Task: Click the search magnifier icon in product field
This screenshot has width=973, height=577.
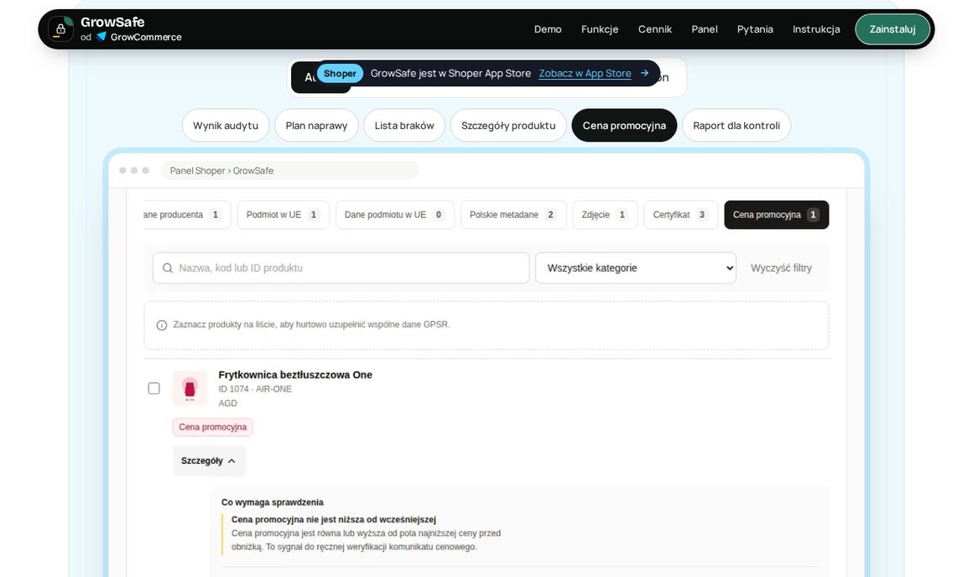Action: pos(168,268)
